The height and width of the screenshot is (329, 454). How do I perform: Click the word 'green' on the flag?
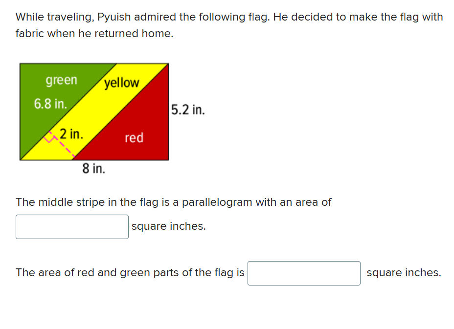coord(62,81)
